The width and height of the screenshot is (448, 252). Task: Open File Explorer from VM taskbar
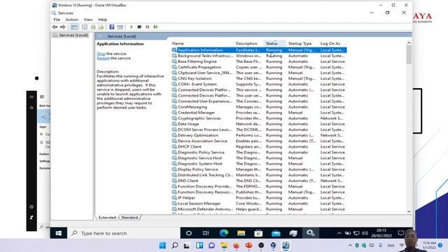241,233
